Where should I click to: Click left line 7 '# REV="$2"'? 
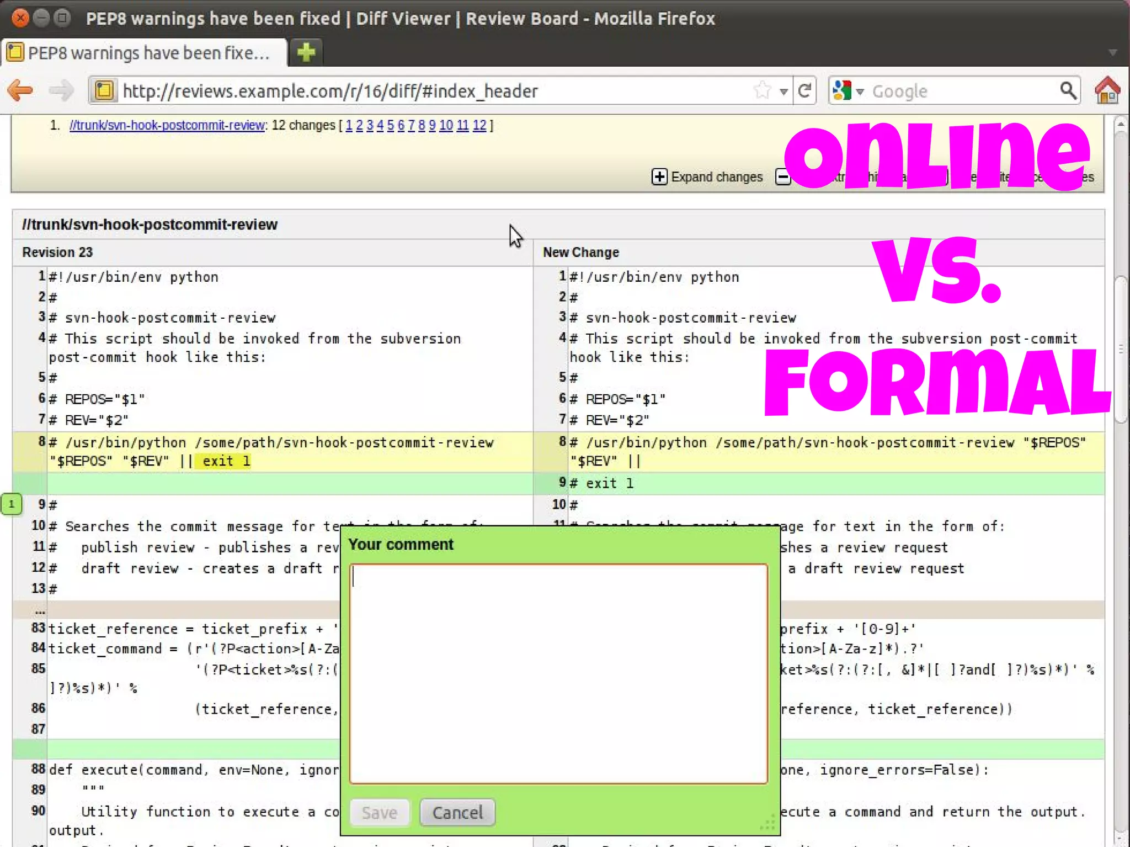88,420
